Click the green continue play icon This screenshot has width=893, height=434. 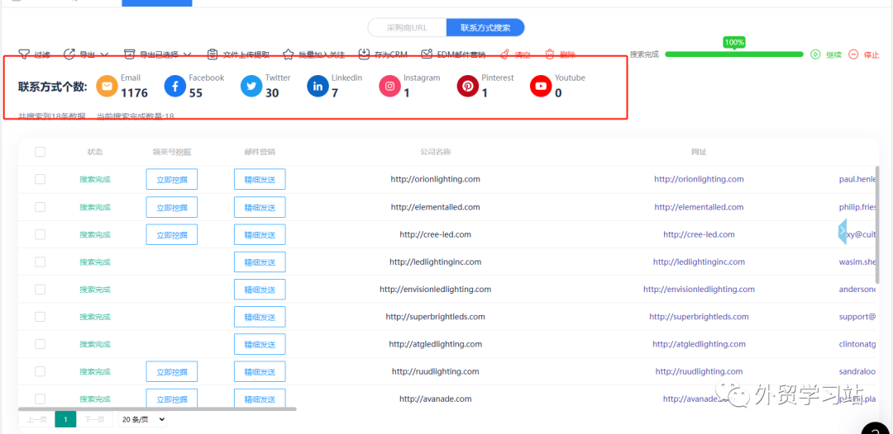pos(815,54)
